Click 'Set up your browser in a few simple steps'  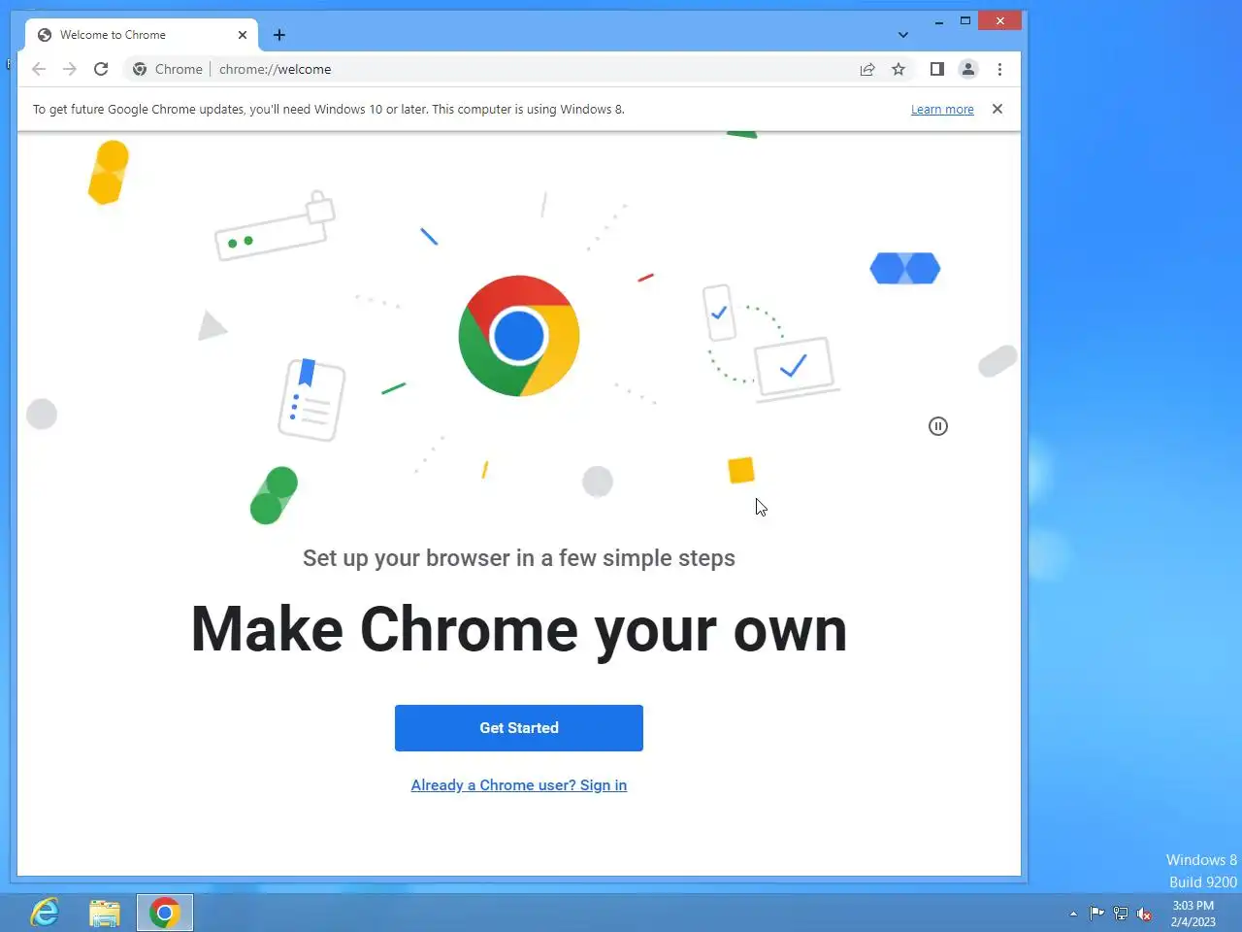pyautogui.click(x=519, y=558)
